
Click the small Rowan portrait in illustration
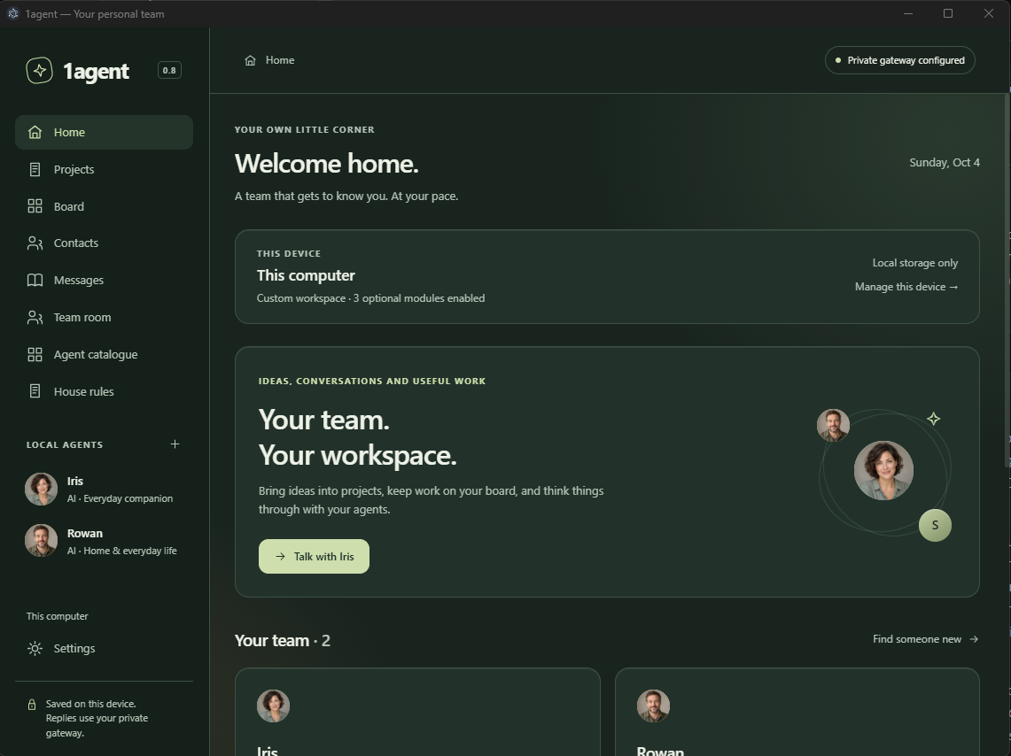[x=833, y=425]
